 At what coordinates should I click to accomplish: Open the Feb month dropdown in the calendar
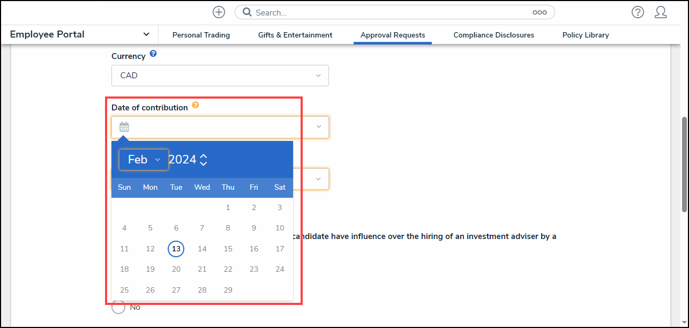(x=144, y=159)
